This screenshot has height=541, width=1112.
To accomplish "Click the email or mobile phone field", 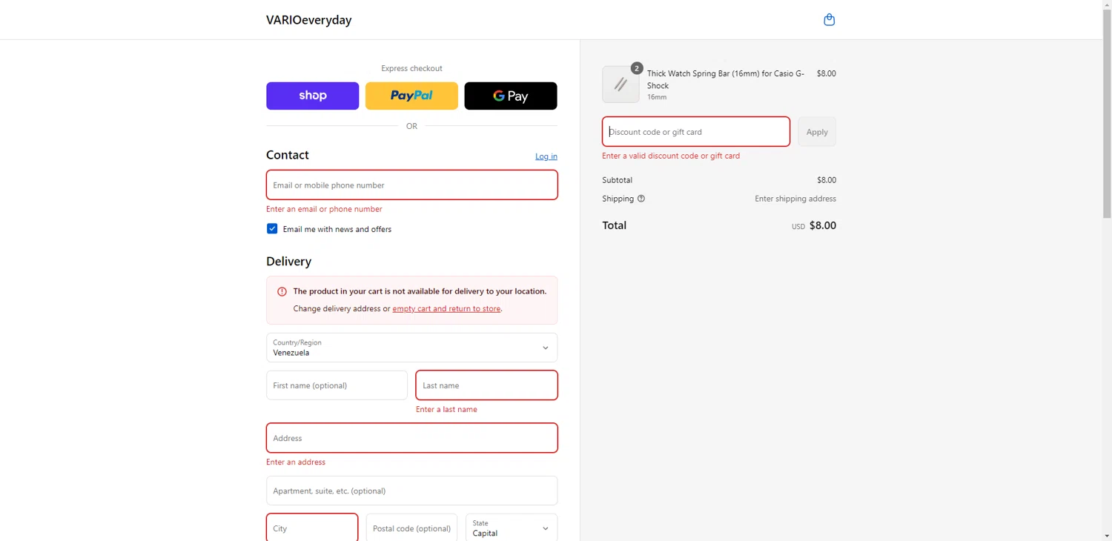I will click(x=411, y=185).
